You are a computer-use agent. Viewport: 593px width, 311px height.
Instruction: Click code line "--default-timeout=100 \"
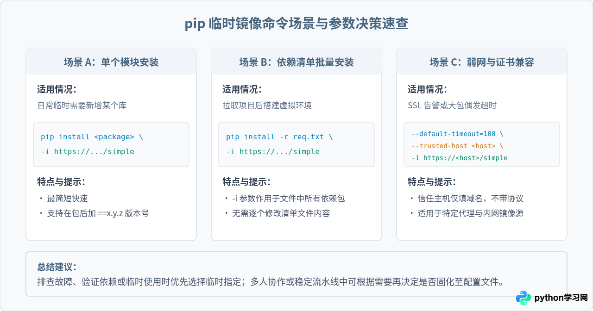tap(457, 134)
